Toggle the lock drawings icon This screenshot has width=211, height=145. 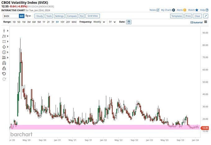(4, 68)
